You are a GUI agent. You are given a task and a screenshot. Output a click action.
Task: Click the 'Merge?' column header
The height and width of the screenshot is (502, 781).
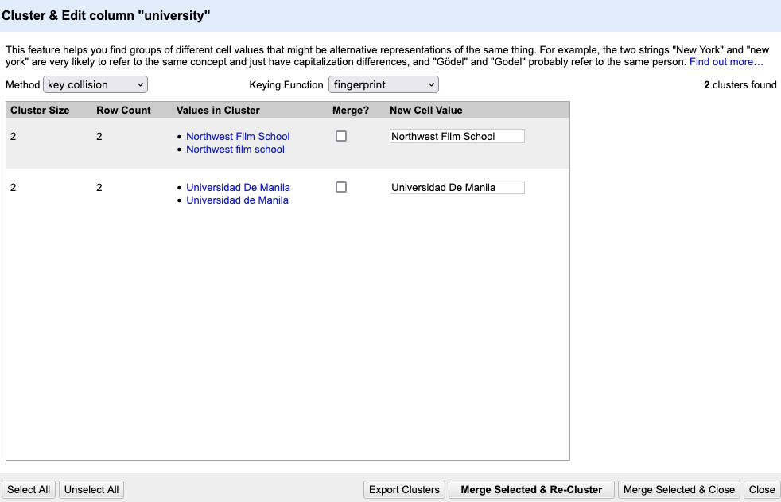coord(351,110)
